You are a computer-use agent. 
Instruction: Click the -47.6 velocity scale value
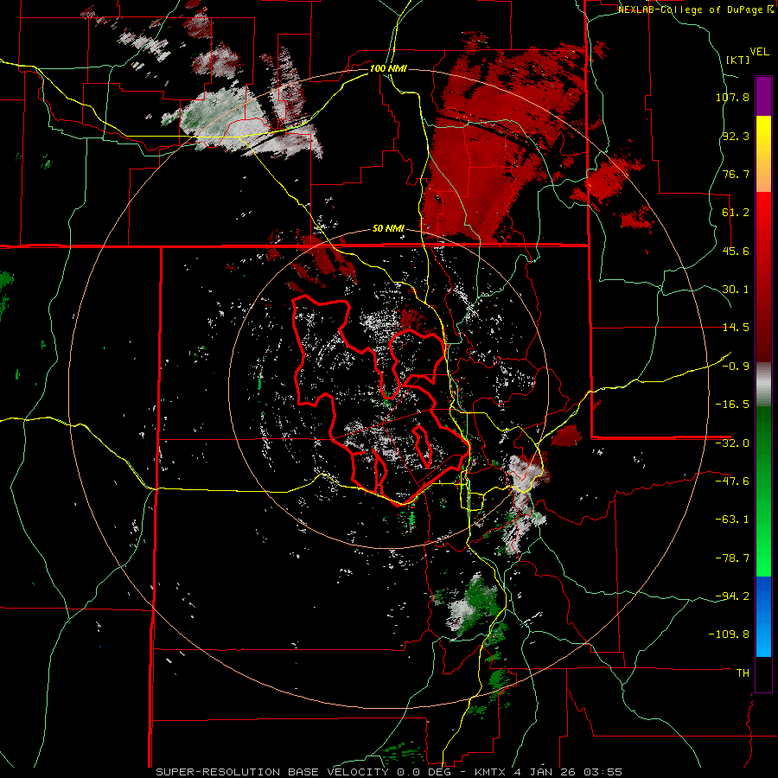(x=732, y=481)
